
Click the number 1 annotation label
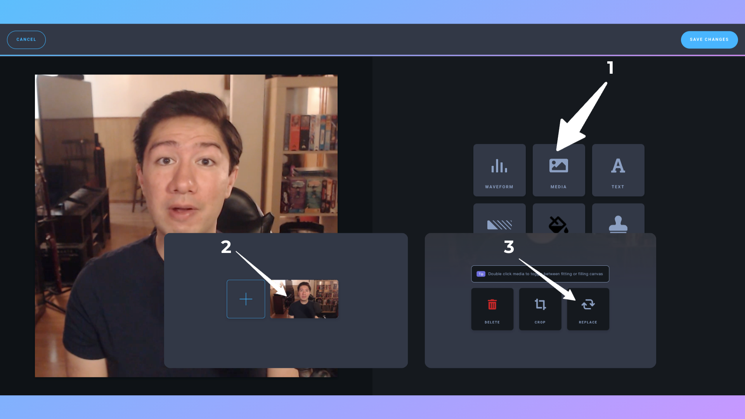[610, 68]
